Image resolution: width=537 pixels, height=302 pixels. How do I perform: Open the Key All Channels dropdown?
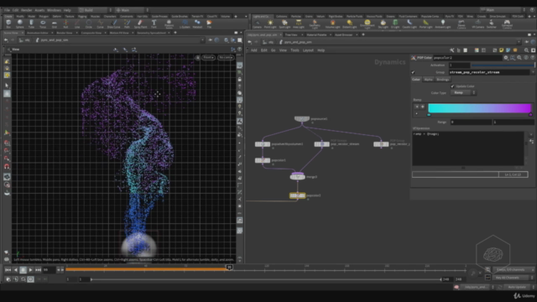tap(513, 278)
